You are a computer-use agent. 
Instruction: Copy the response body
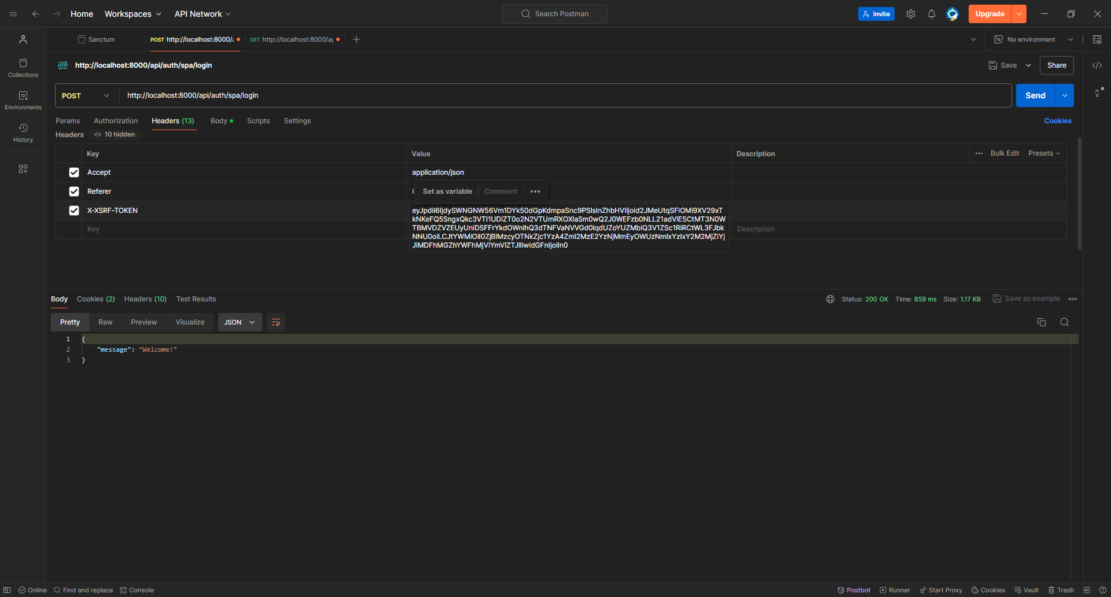pyautogui.click(x=1041, y=322)
